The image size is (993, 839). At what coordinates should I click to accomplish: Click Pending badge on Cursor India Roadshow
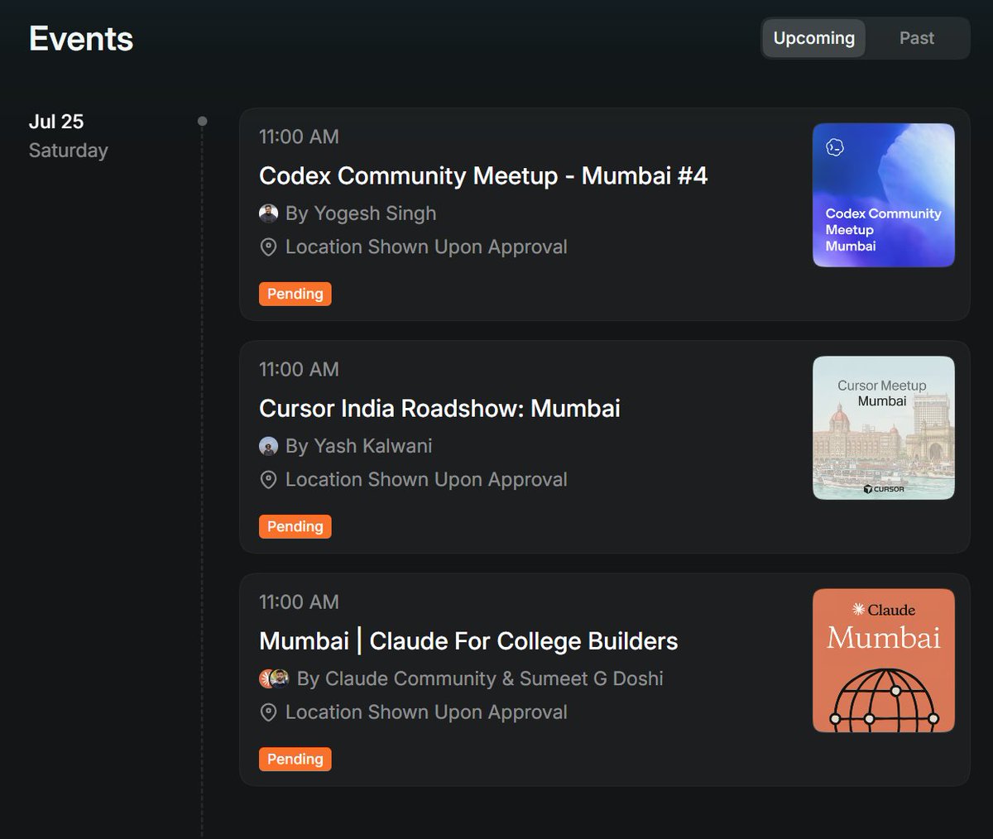pyautogui.click(x=295, y=526)
